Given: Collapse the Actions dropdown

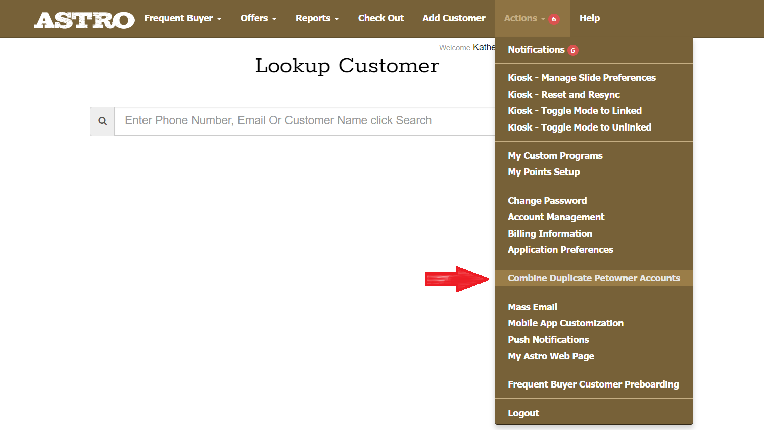Looking at the screenshot, I should [532, 18].
